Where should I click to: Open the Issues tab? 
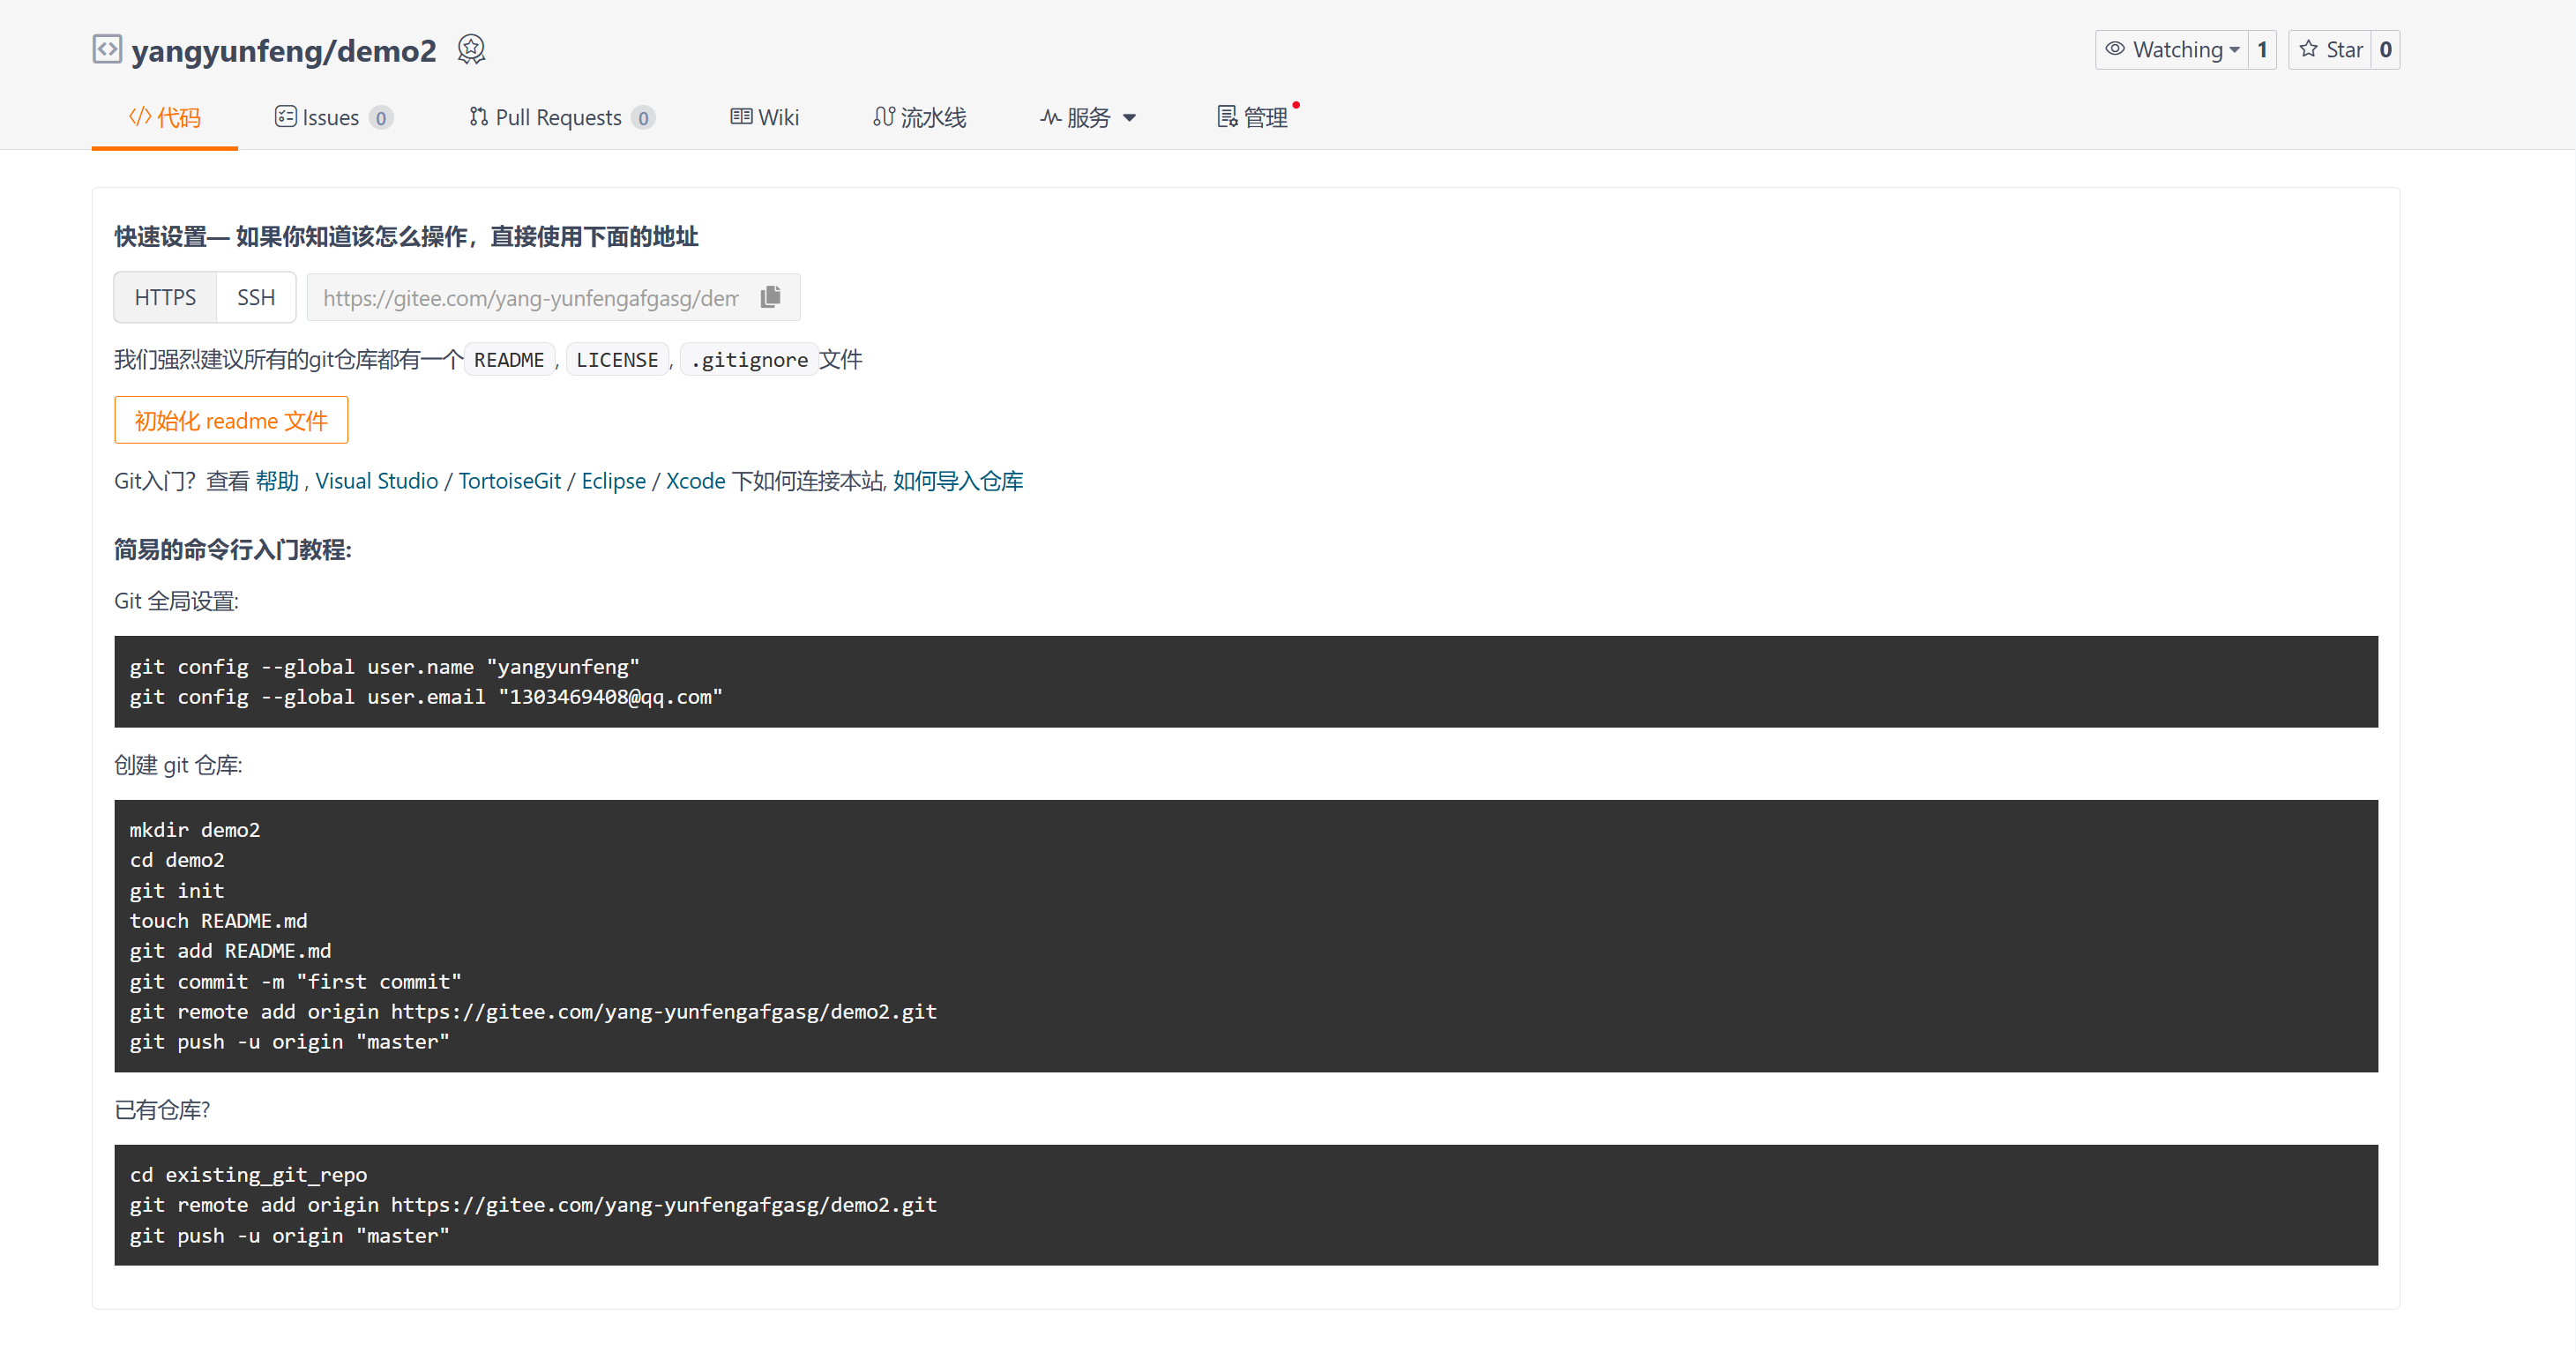332,118
